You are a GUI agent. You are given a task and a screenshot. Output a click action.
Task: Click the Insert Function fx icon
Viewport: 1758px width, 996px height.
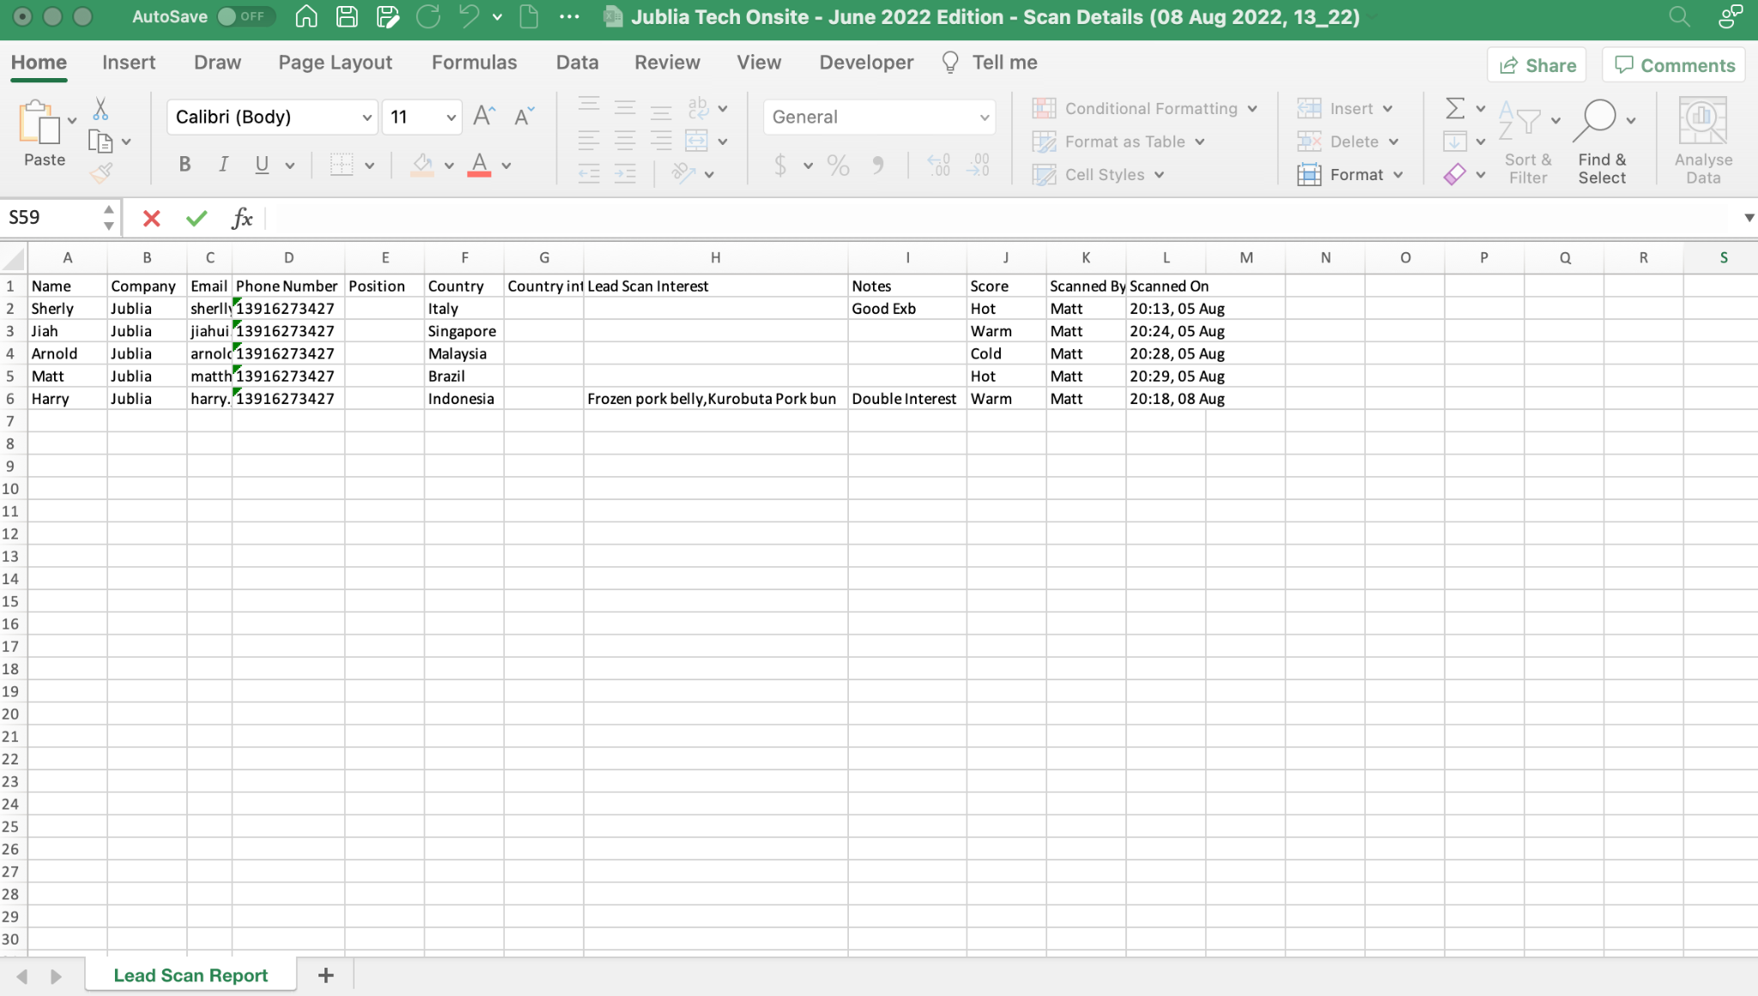[x=242, y=218]
